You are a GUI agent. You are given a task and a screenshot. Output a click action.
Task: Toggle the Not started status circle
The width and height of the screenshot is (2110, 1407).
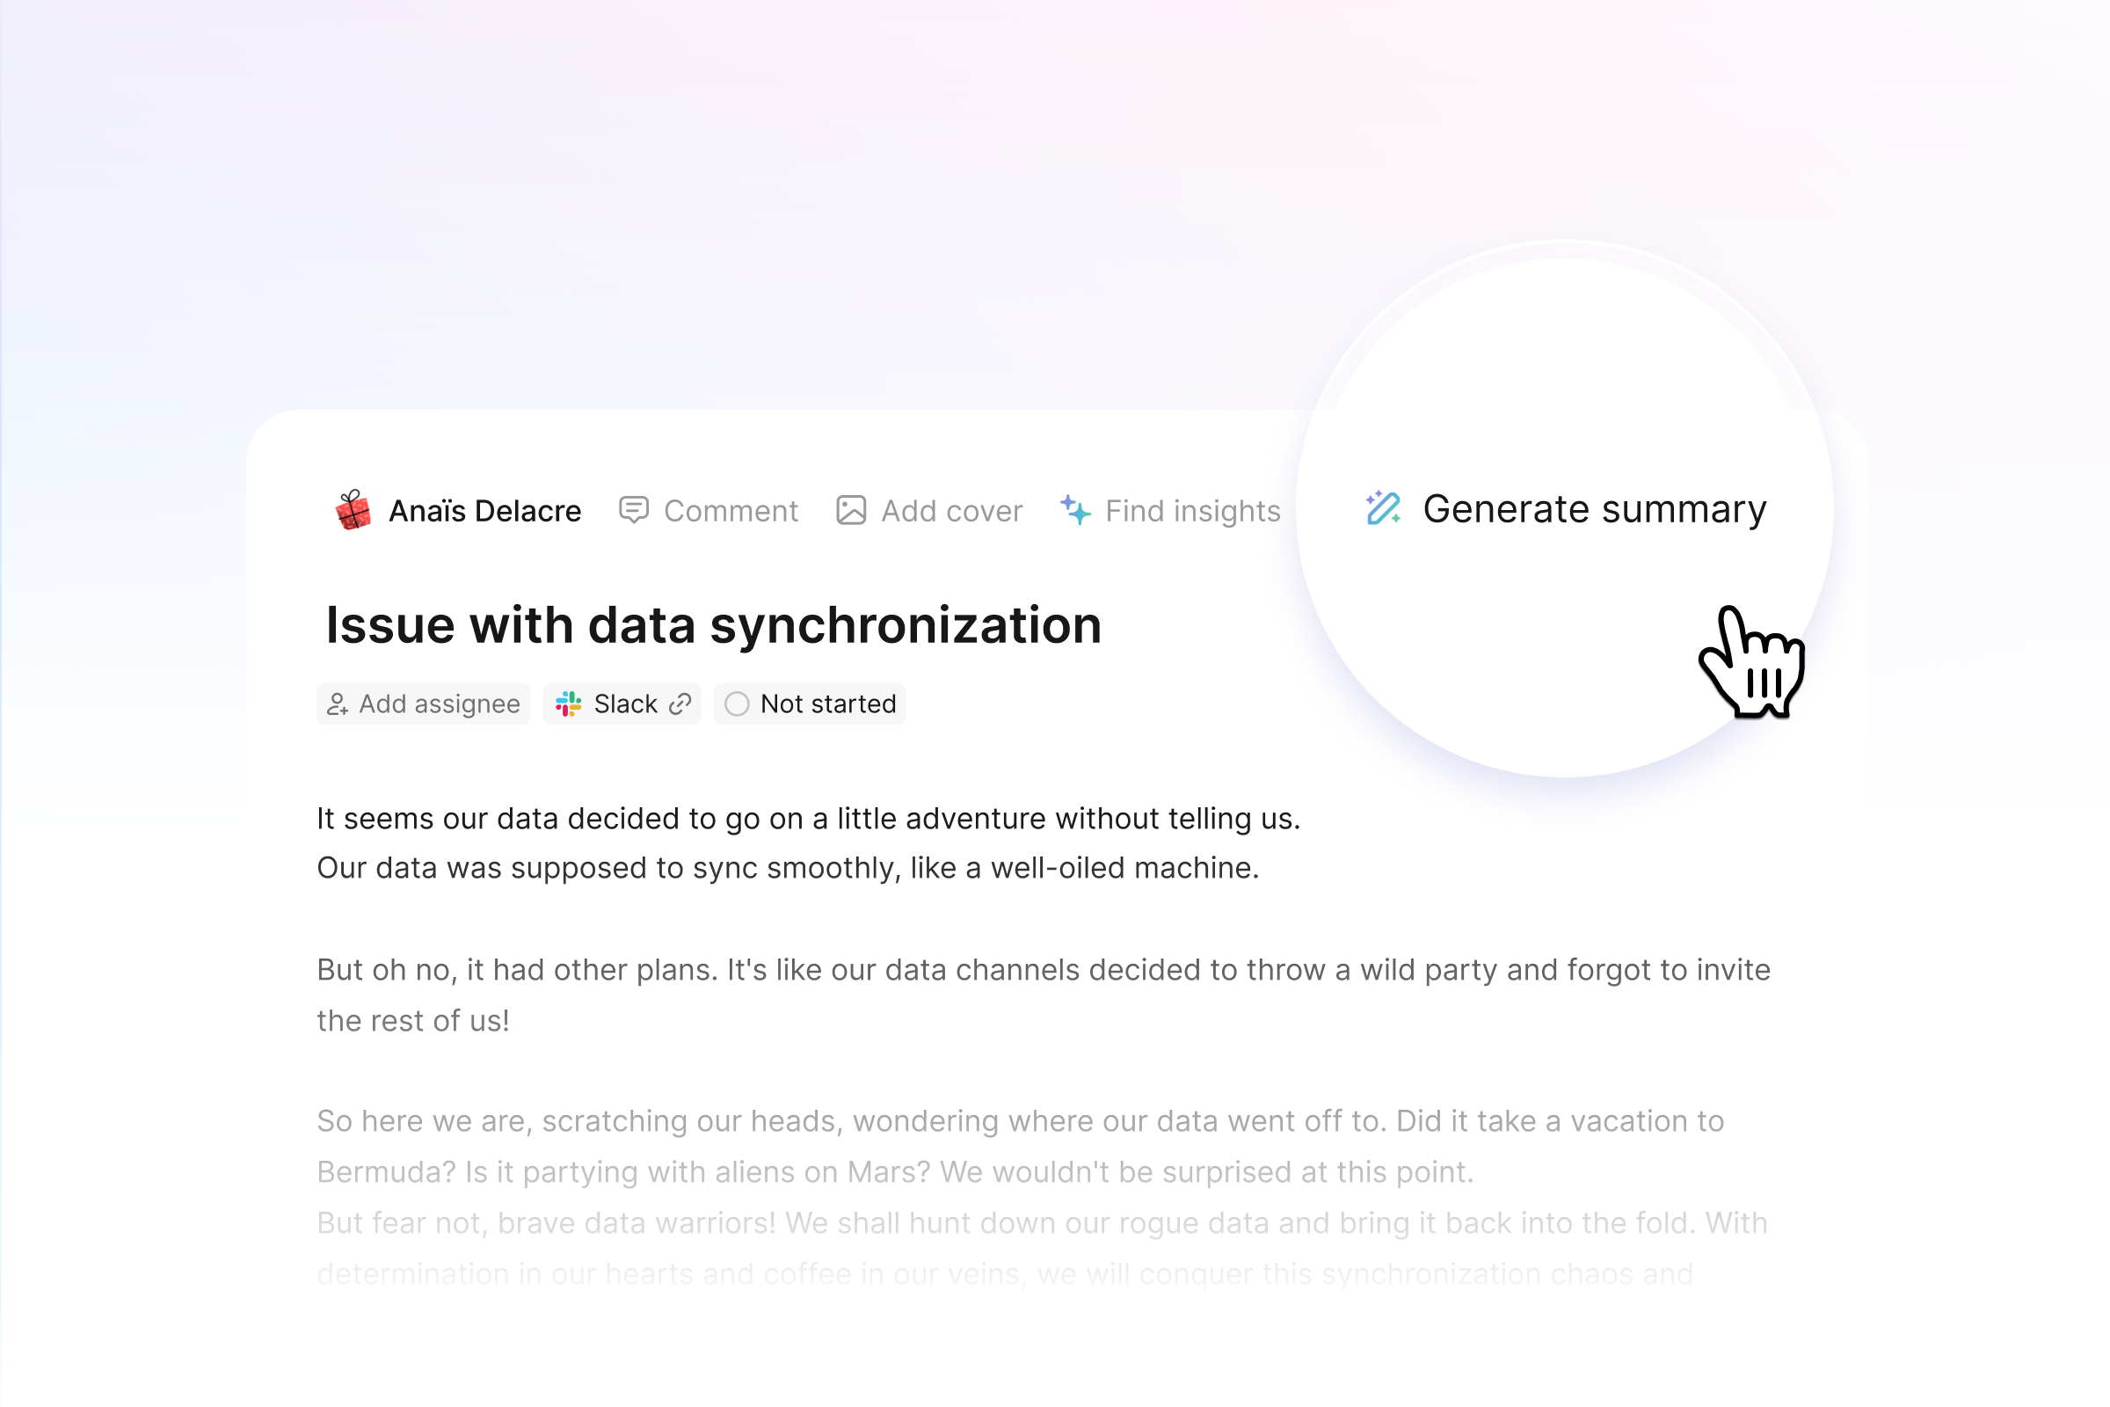[x=737, y=704]
